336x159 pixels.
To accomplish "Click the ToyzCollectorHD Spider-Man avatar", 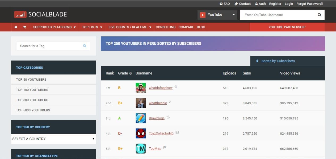I will coord(141,134).
